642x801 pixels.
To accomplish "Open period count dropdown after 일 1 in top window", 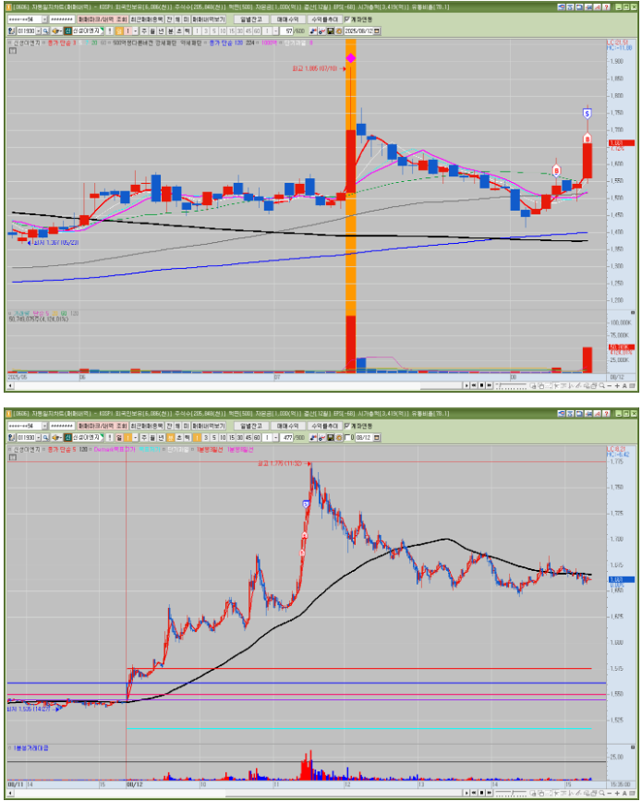I will [136, 31].
